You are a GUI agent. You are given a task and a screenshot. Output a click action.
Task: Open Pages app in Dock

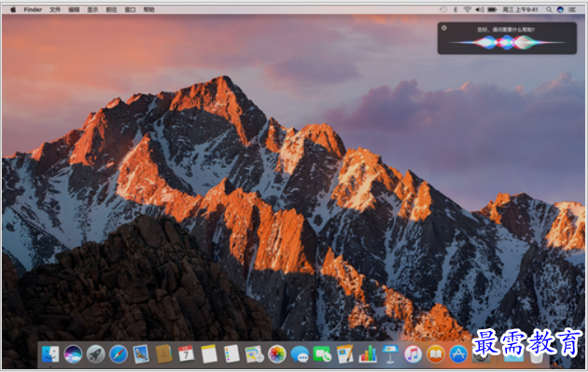coord(345,354)
